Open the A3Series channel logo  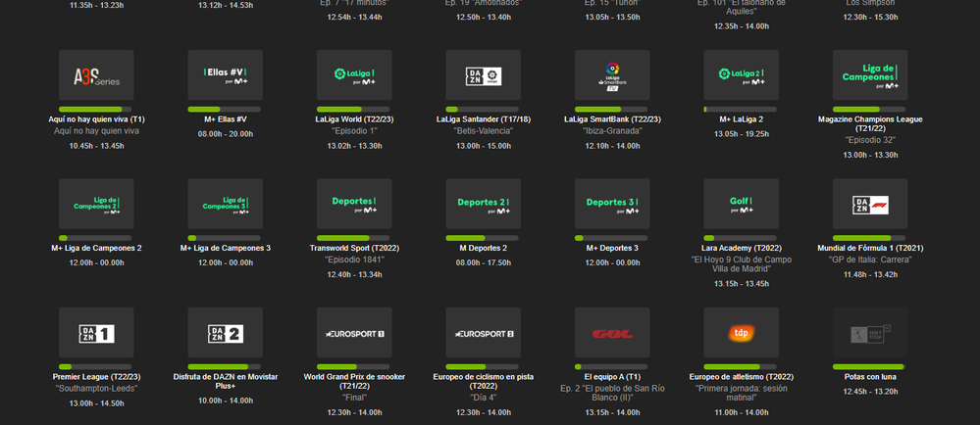pos(96,74)
